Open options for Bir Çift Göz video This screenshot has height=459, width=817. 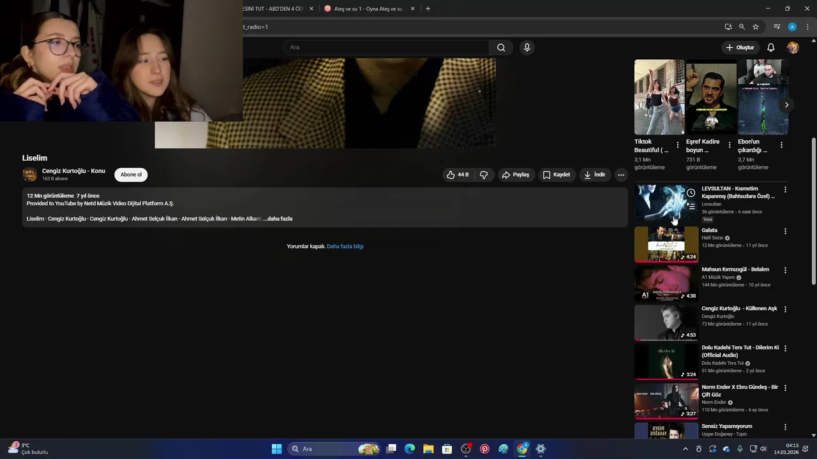(785, 388)
